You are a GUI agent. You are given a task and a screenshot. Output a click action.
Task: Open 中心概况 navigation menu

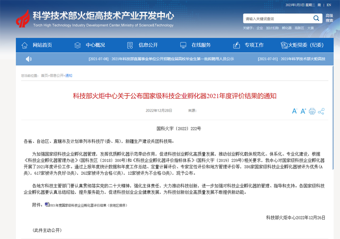click(x=90, y=45)
